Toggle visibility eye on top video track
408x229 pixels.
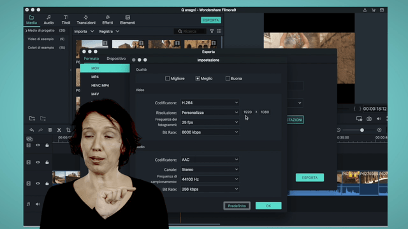pos(38,145)
